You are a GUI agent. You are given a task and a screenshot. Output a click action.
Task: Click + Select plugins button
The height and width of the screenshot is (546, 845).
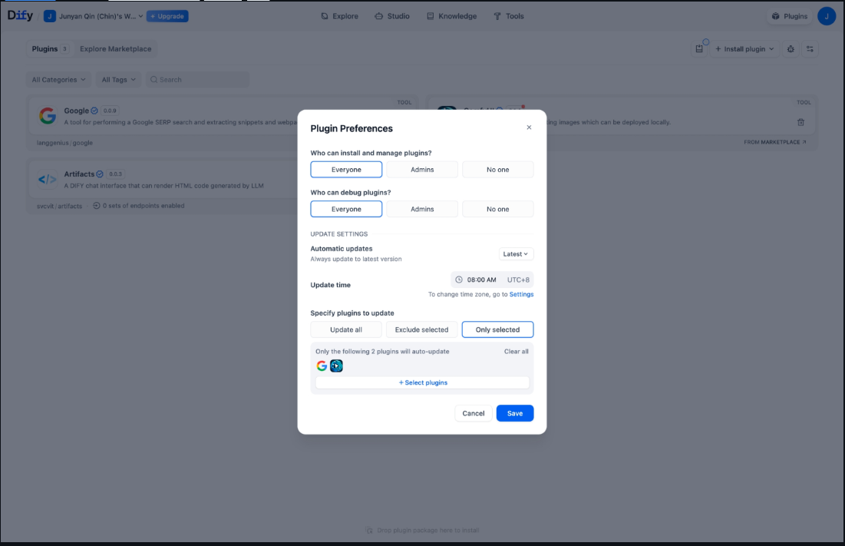click(422, 382)
